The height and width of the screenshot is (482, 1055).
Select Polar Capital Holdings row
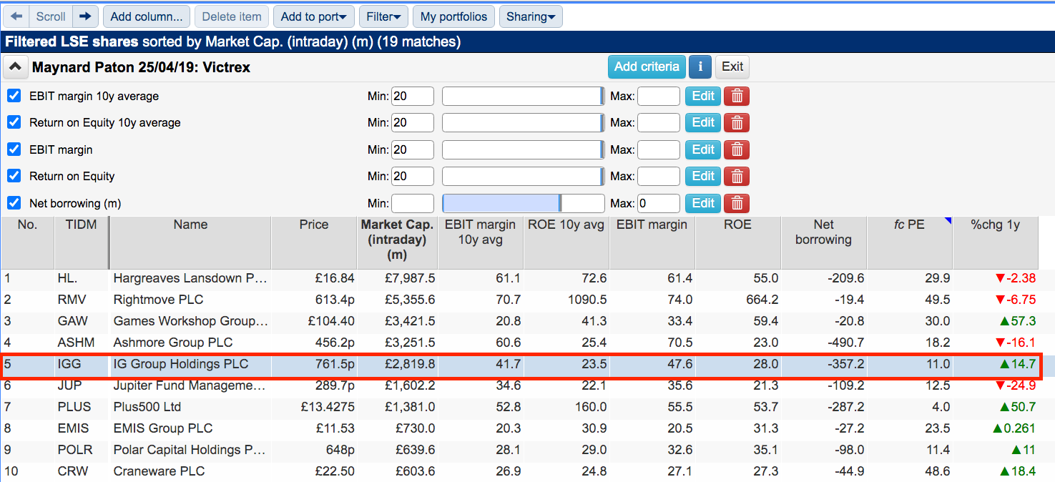[x=520, y=450]
